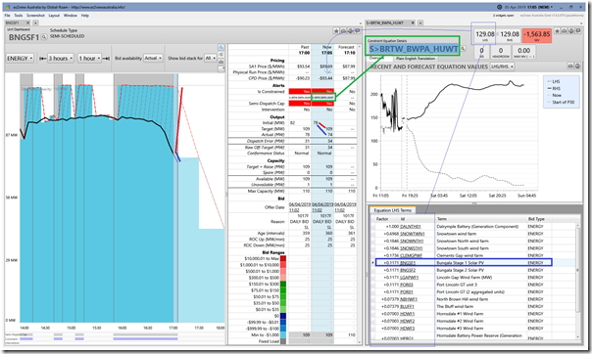Open the File menu

coord(7,16)
